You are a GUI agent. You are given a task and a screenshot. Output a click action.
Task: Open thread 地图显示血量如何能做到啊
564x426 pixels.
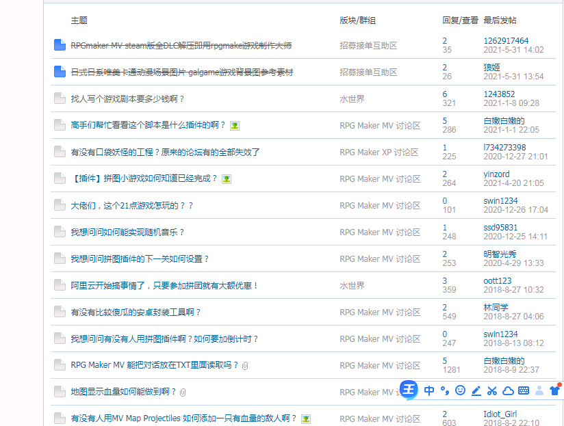(123, 392)
